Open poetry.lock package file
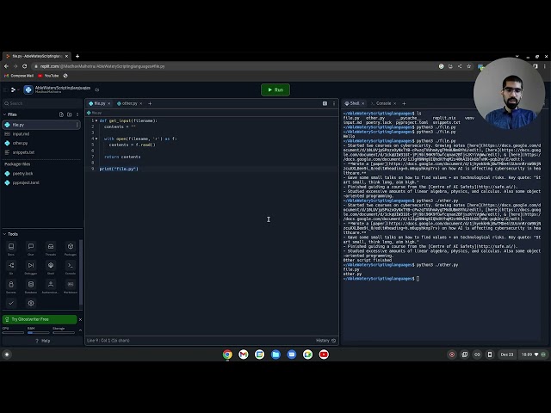Viewport: 551px width, 413px height. (x=41, y=174)
